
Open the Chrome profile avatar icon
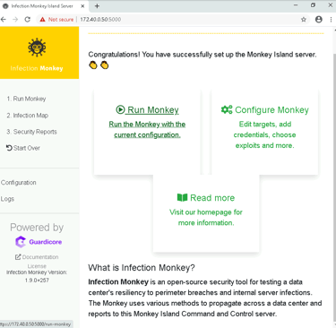click(x=319, y=20)
